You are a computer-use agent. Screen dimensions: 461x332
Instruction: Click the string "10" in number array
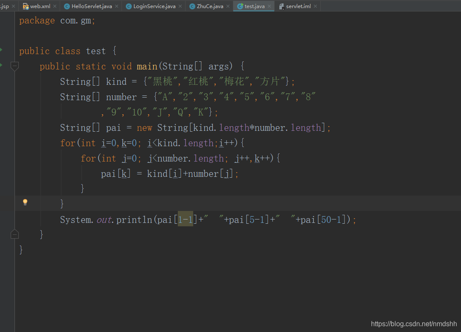[x=137, y=112]
